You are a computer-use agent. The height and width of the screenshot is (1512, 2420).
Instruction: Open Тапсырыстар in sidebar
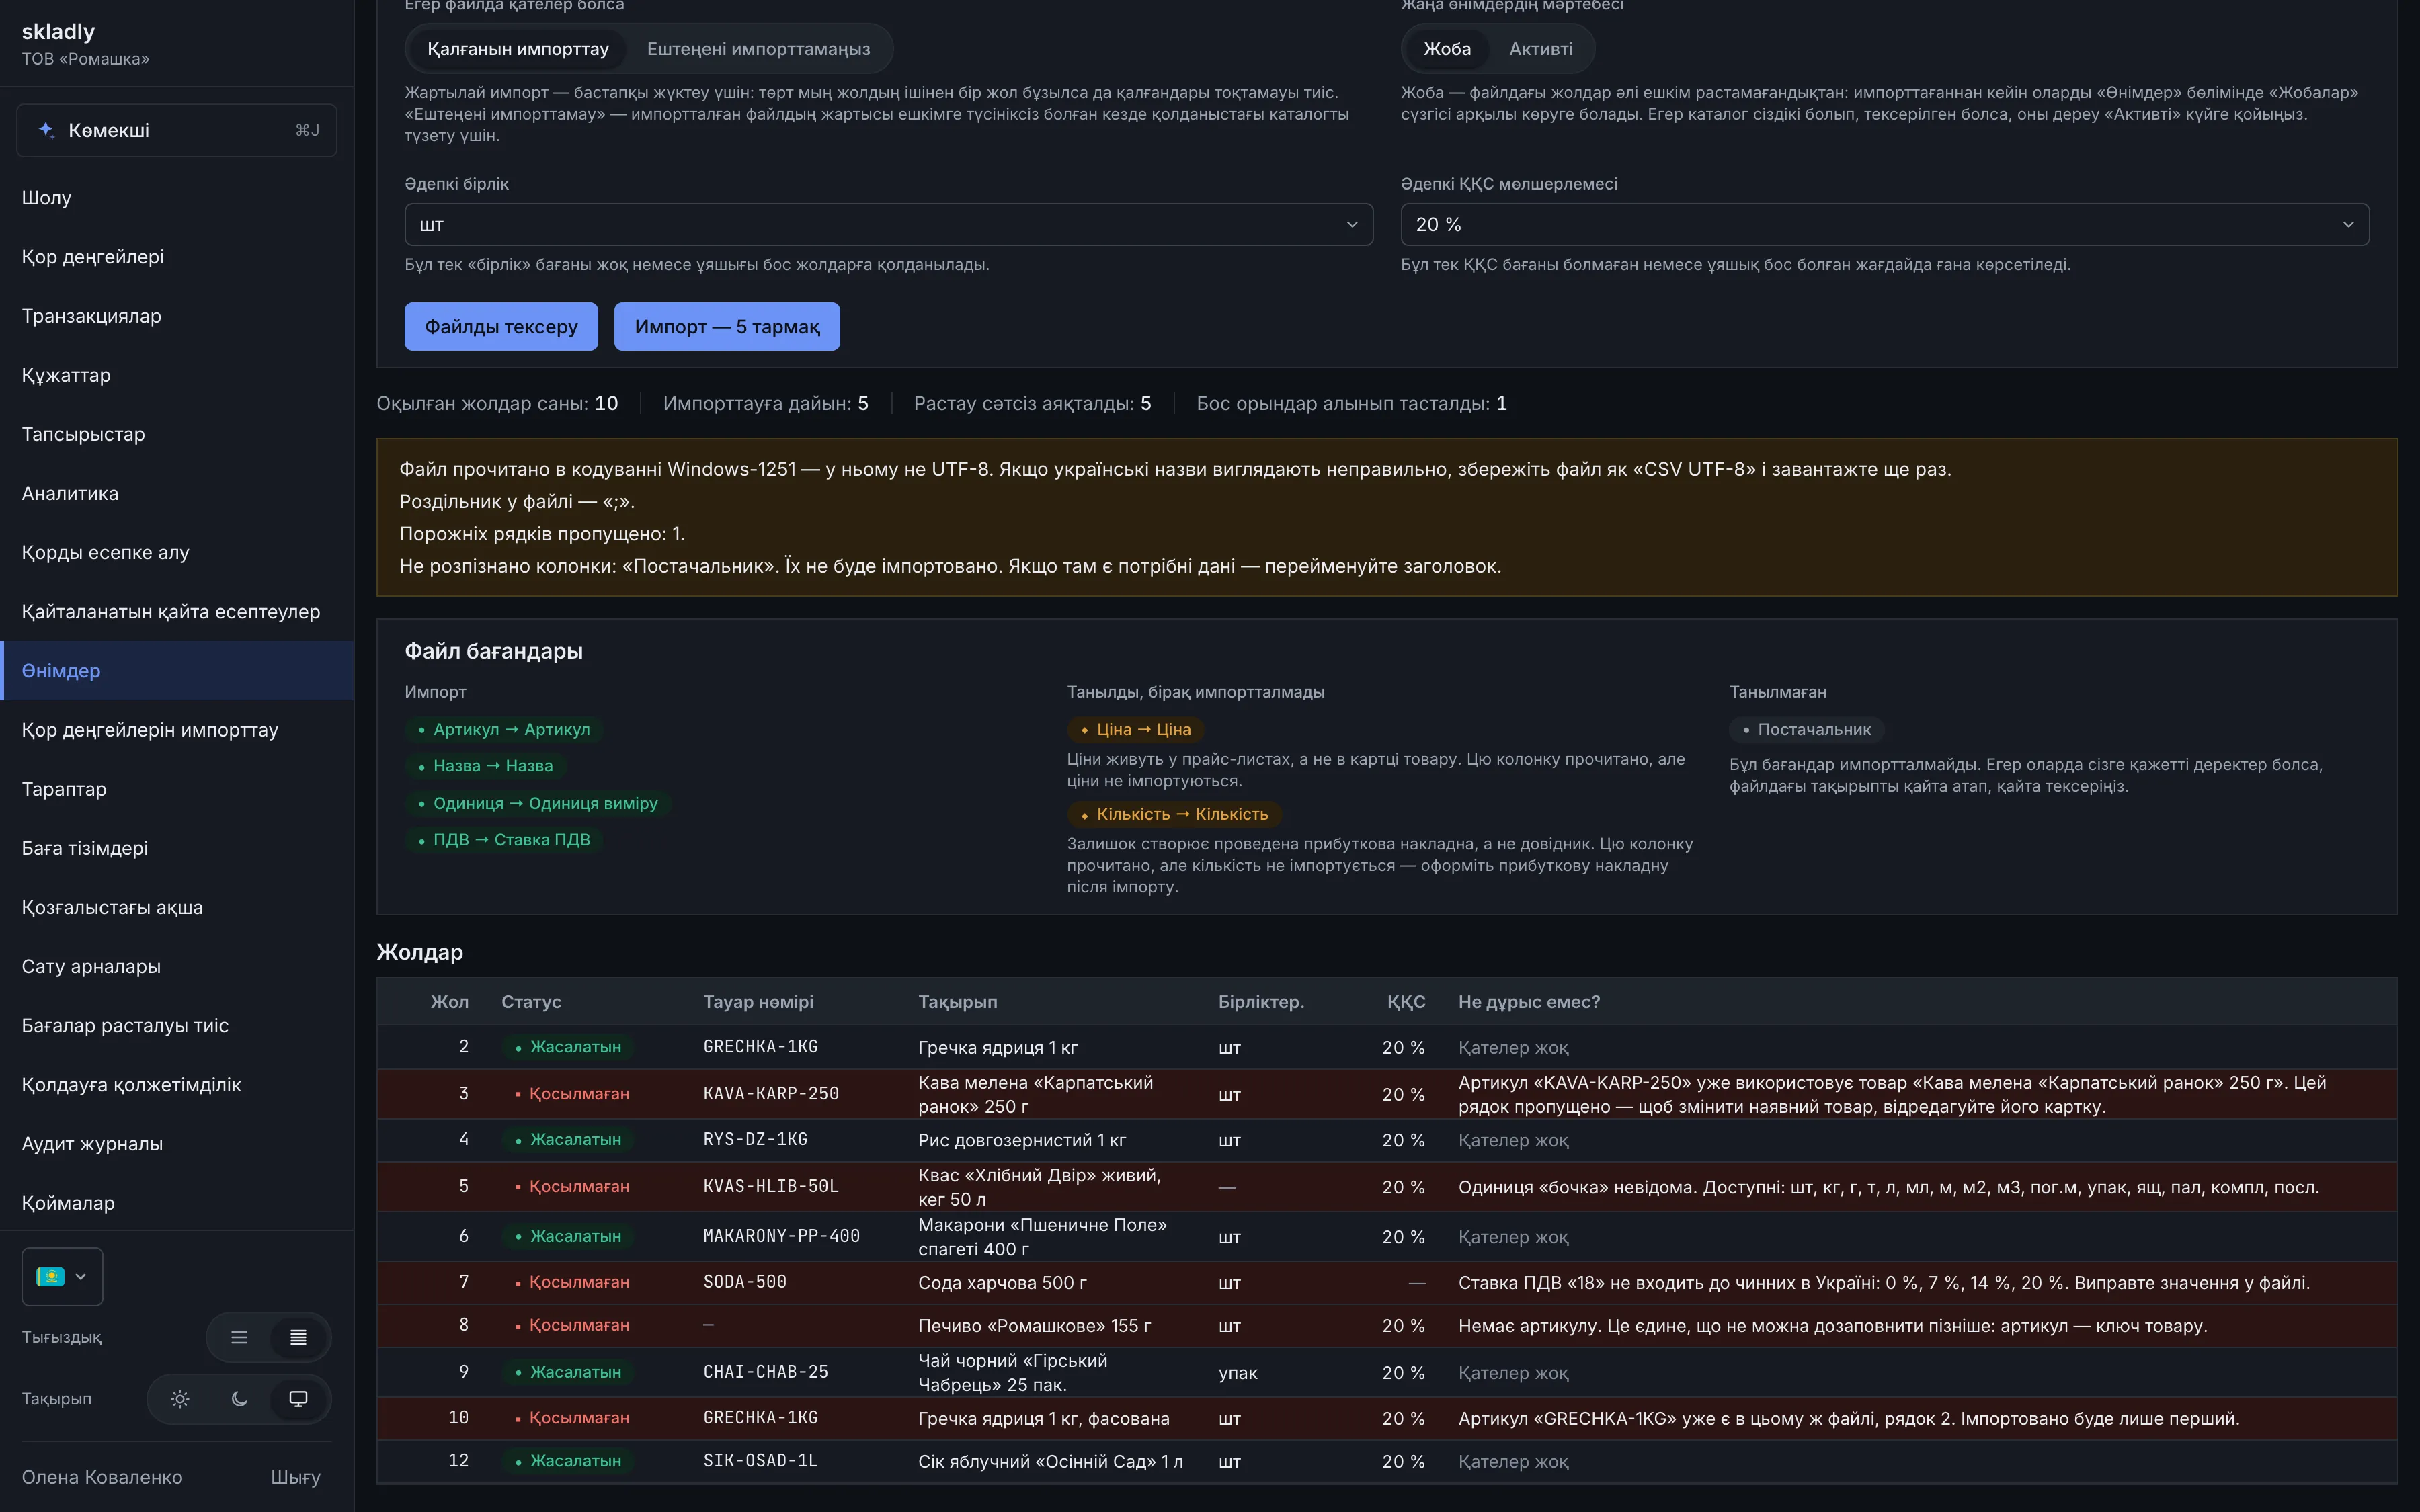pos(177,434)
